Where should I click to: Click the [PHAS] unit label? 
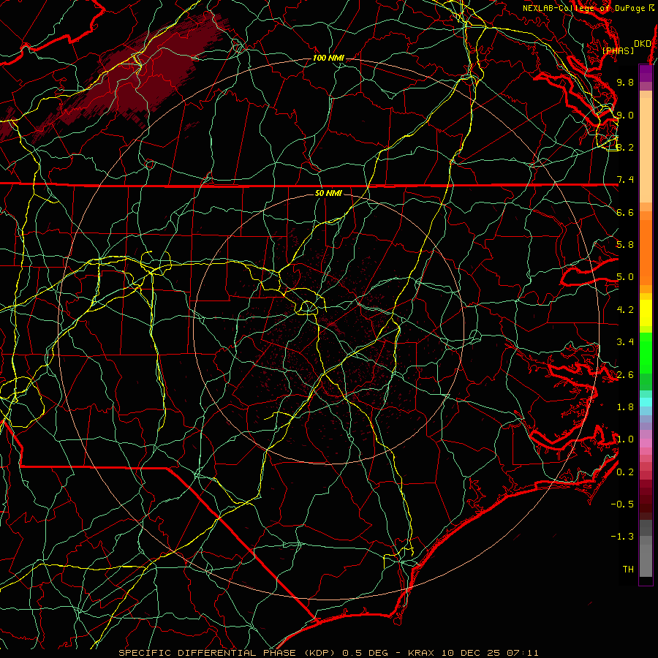618,50
